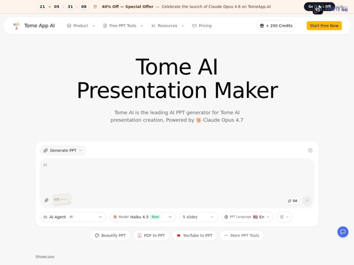Change the PPT Language dropdown
Viewport: 354px width, 265px height.
coord(247,217)
